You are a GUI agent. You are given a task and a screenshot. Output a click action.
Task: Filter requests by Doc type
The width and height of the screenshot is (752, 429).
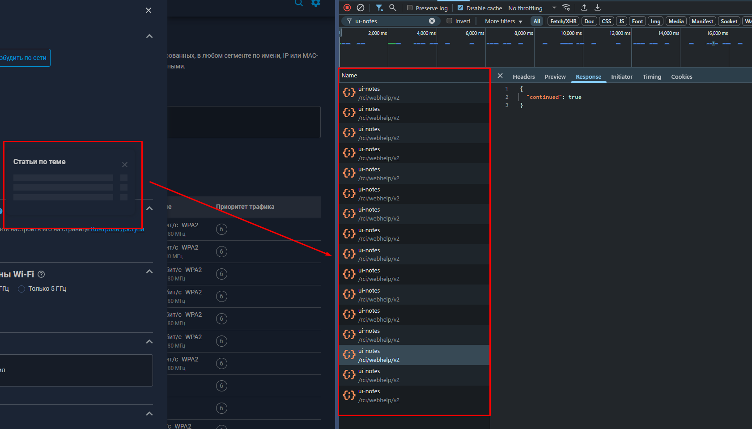click(589, 21)
